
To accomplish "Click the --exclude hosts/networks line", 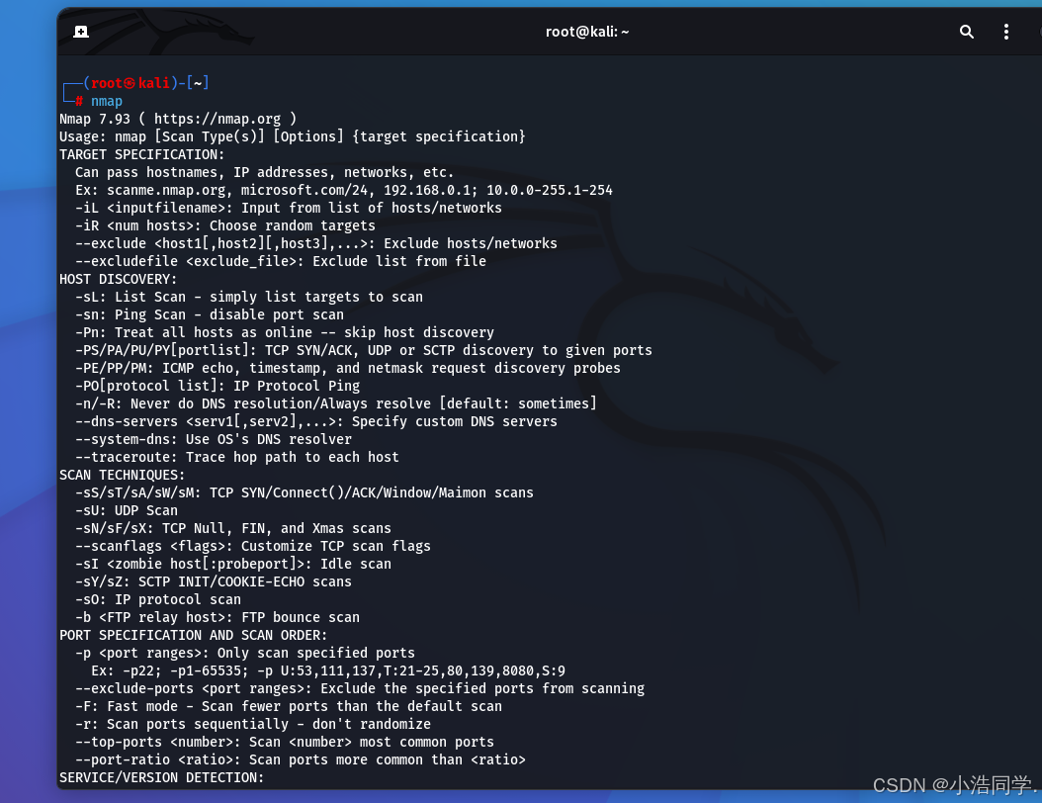I will pyautogui.click(x=316, y=244).
